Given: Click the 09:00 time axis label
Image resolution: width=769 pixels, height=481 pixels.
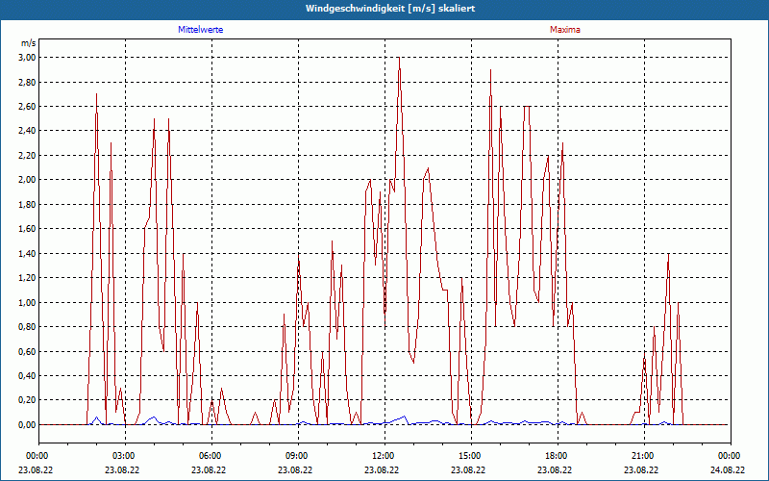Looking at the screenshot, I should (295, 456).
